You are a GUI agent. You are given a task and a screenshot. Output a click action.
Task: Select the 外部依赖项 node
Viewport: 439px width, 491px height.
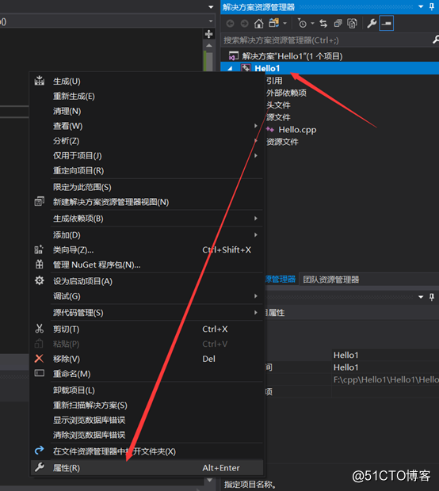[286, 93]
